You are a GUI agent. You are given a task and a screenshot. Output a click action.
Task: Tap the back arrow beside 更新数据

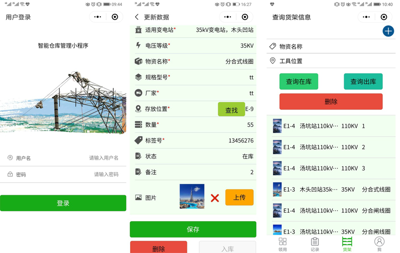coord(137,17)
